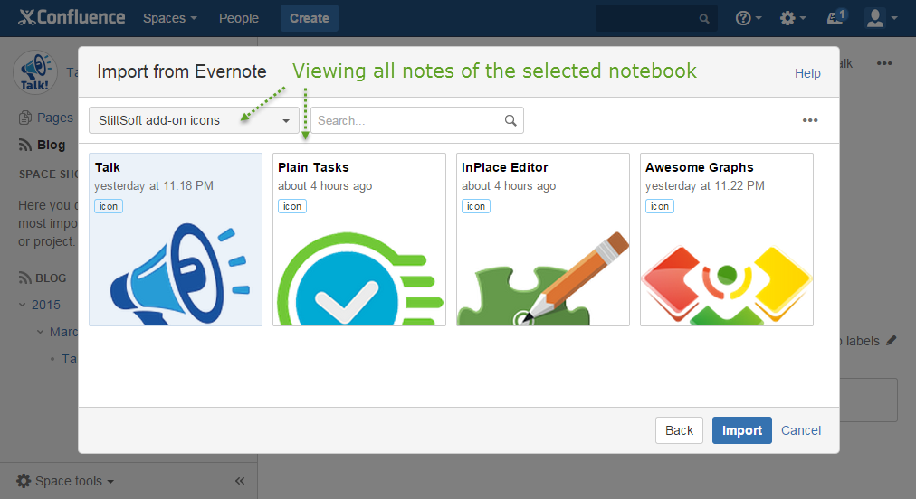The image size is (916, 499).
Task: Expand the Spaces menu
Action: pyautogui.click(x=169, y=18)
